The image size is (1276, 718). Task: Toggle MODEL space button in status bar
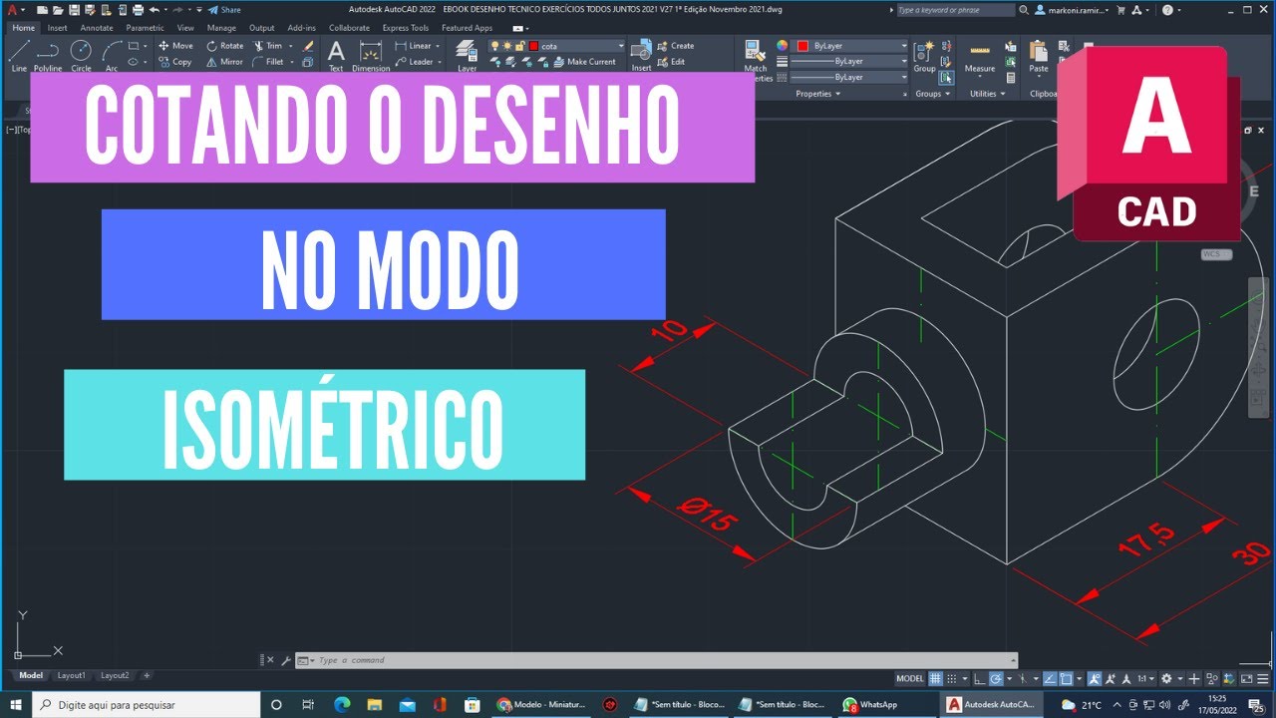[x=910, y=678]
